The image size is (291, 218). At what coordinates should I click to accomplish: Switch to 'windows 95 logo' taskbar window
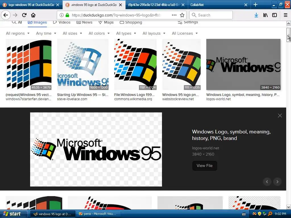pos(53,214)
